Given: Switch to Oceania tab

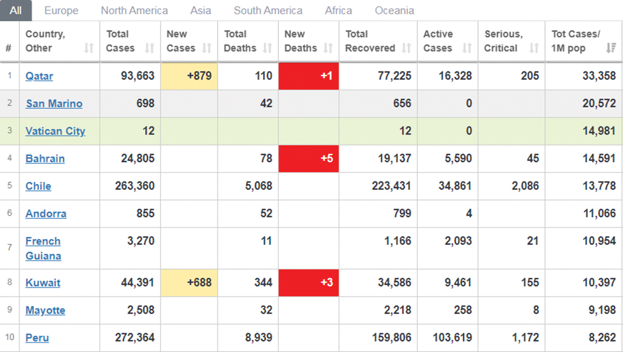Looking at the screenshot, I should (x=394, y=11).
